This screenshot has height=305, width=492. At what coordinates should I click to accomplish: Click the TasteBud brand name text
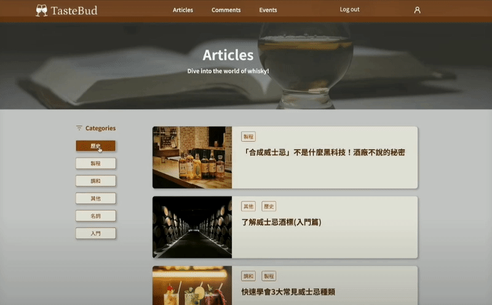click(x=74, y=10)
